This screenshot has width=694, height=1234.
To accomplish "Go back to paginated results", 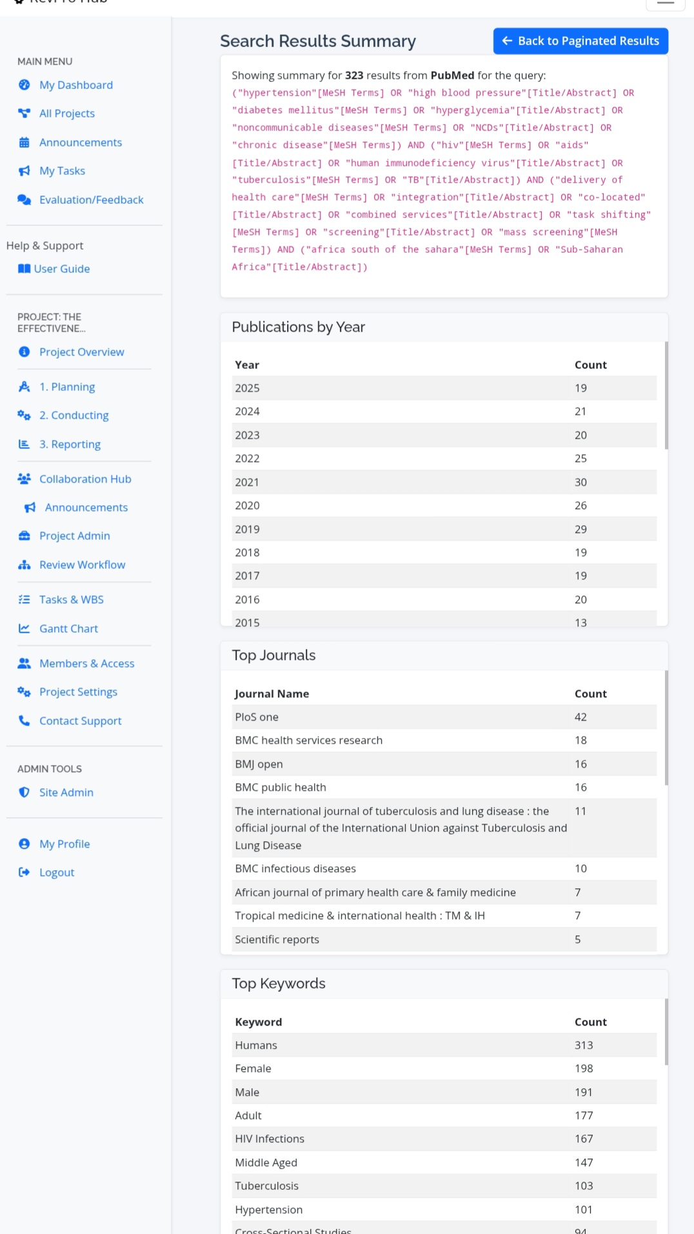I will coord(580,41).
